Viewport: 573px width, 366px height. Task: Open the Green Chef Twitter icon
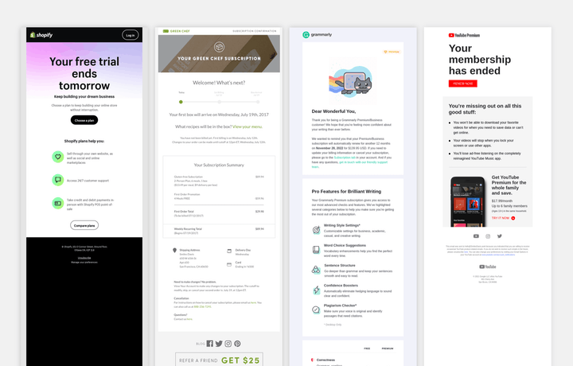tap(219, 344)
